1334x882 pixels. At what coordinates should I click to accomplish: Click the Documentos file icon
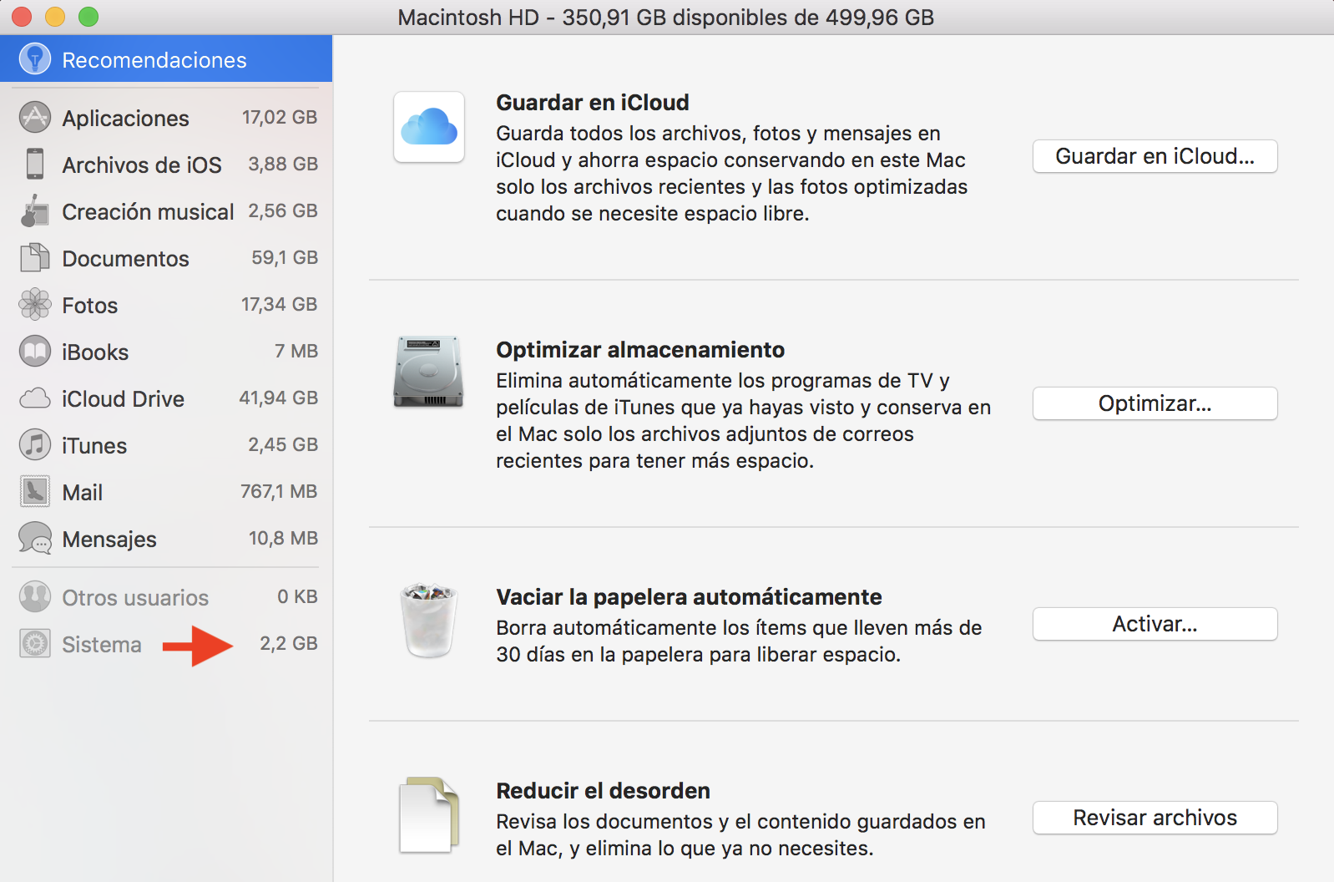coord(35,258)
